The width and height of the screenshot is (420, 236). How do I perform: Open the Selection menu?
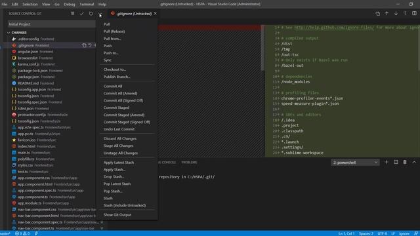point(30,5)
